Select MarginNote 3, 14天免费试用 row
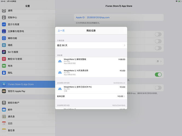The height and width of the screenshot is (136, 182). tap(91, 73)
